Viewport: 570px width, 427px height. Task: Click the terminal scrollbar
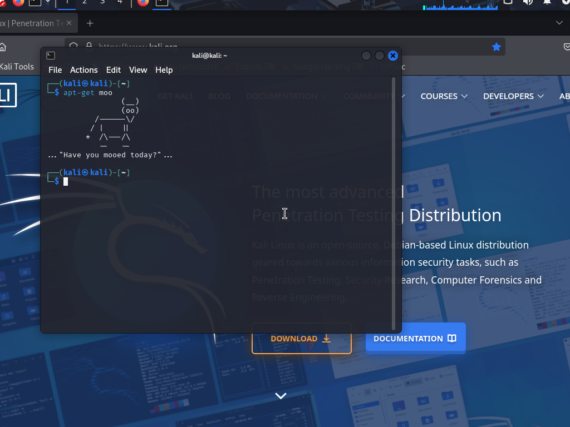(x=394, y=203)
